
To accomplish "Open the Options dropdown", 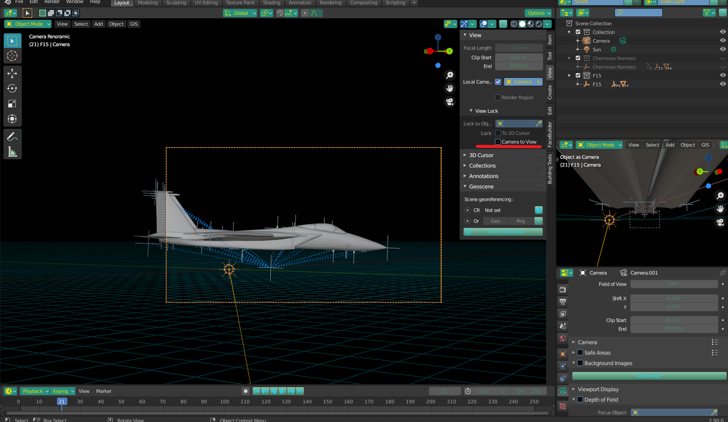I will tap(538, 13).
